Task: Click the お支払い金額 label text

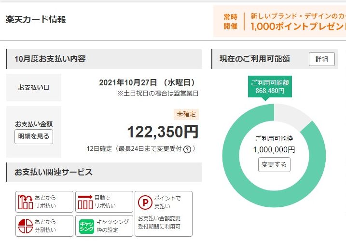Action: click(x=34, y=124)
